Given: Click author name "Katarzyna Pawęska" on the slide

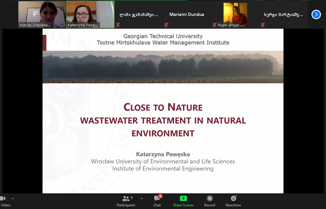Looking at the screenshot, I should [163, 154].
